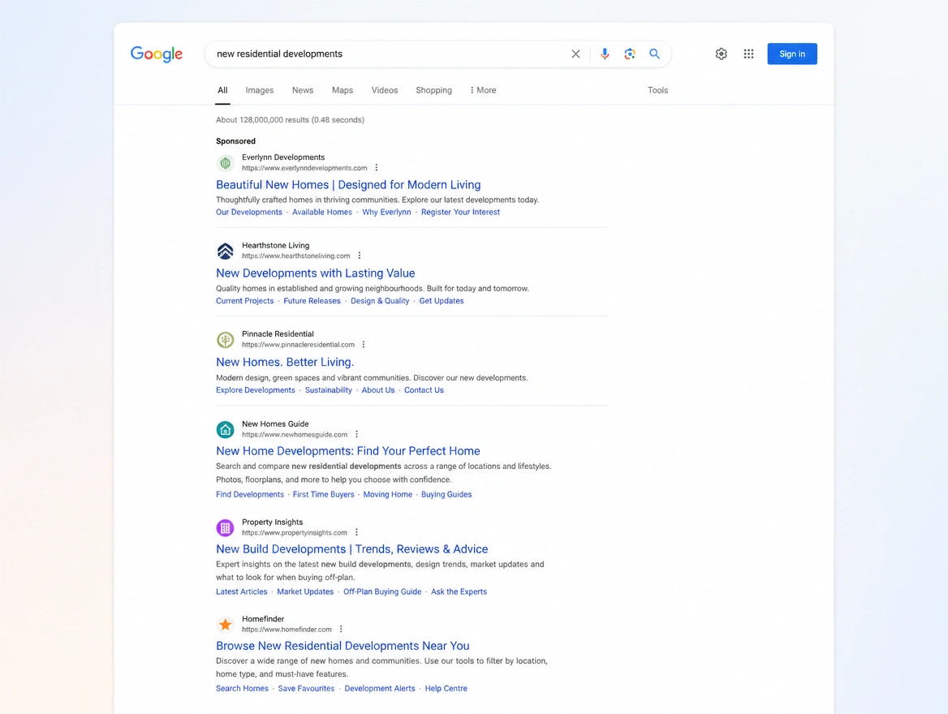Open three-dot menu for Homefinder result

341,629
